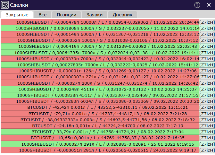Select the 1000SHIBUSDT trade closed 10.02.2022 19:14:1x
Image resolution: width=215 pixels, height=155 pixels.
[x=100, y=53]
